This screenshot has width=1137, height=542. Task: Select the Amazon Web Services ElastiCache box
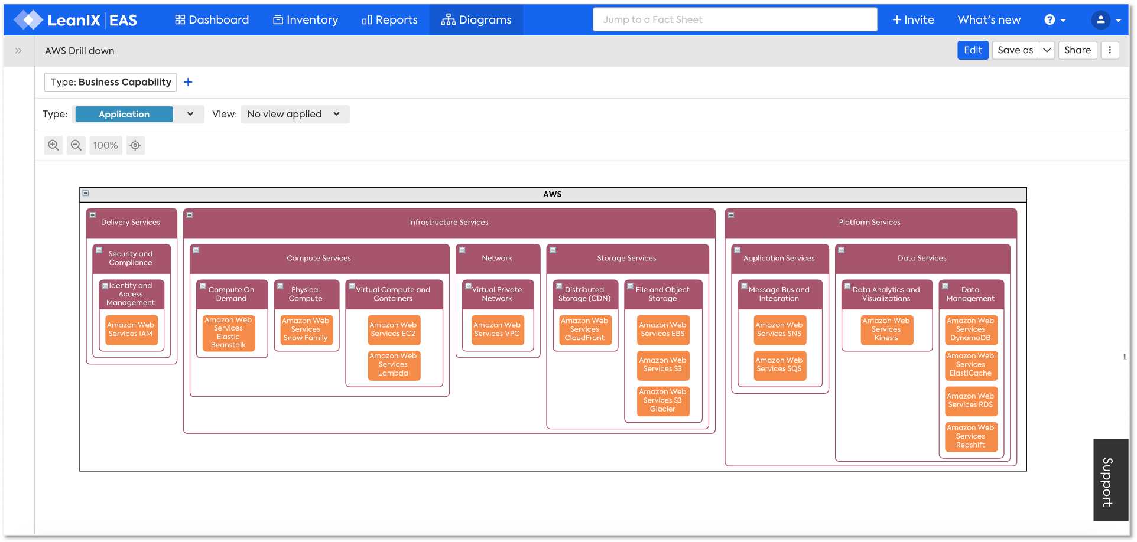pyautogui.click(x=971, y=365)
